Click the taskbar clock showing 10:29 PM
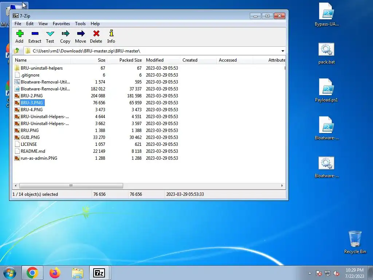The image size is (373, 280). pos(354,273)
